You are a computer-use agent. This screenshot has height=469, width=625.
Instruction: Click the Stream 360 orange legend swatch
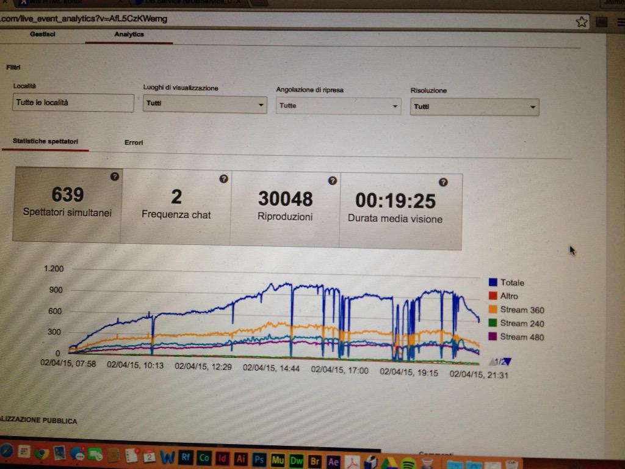coord(493,309)
